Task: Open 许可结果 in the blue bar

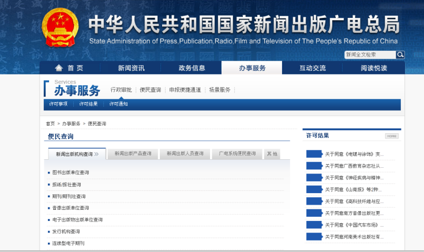Action: (88, 104)
